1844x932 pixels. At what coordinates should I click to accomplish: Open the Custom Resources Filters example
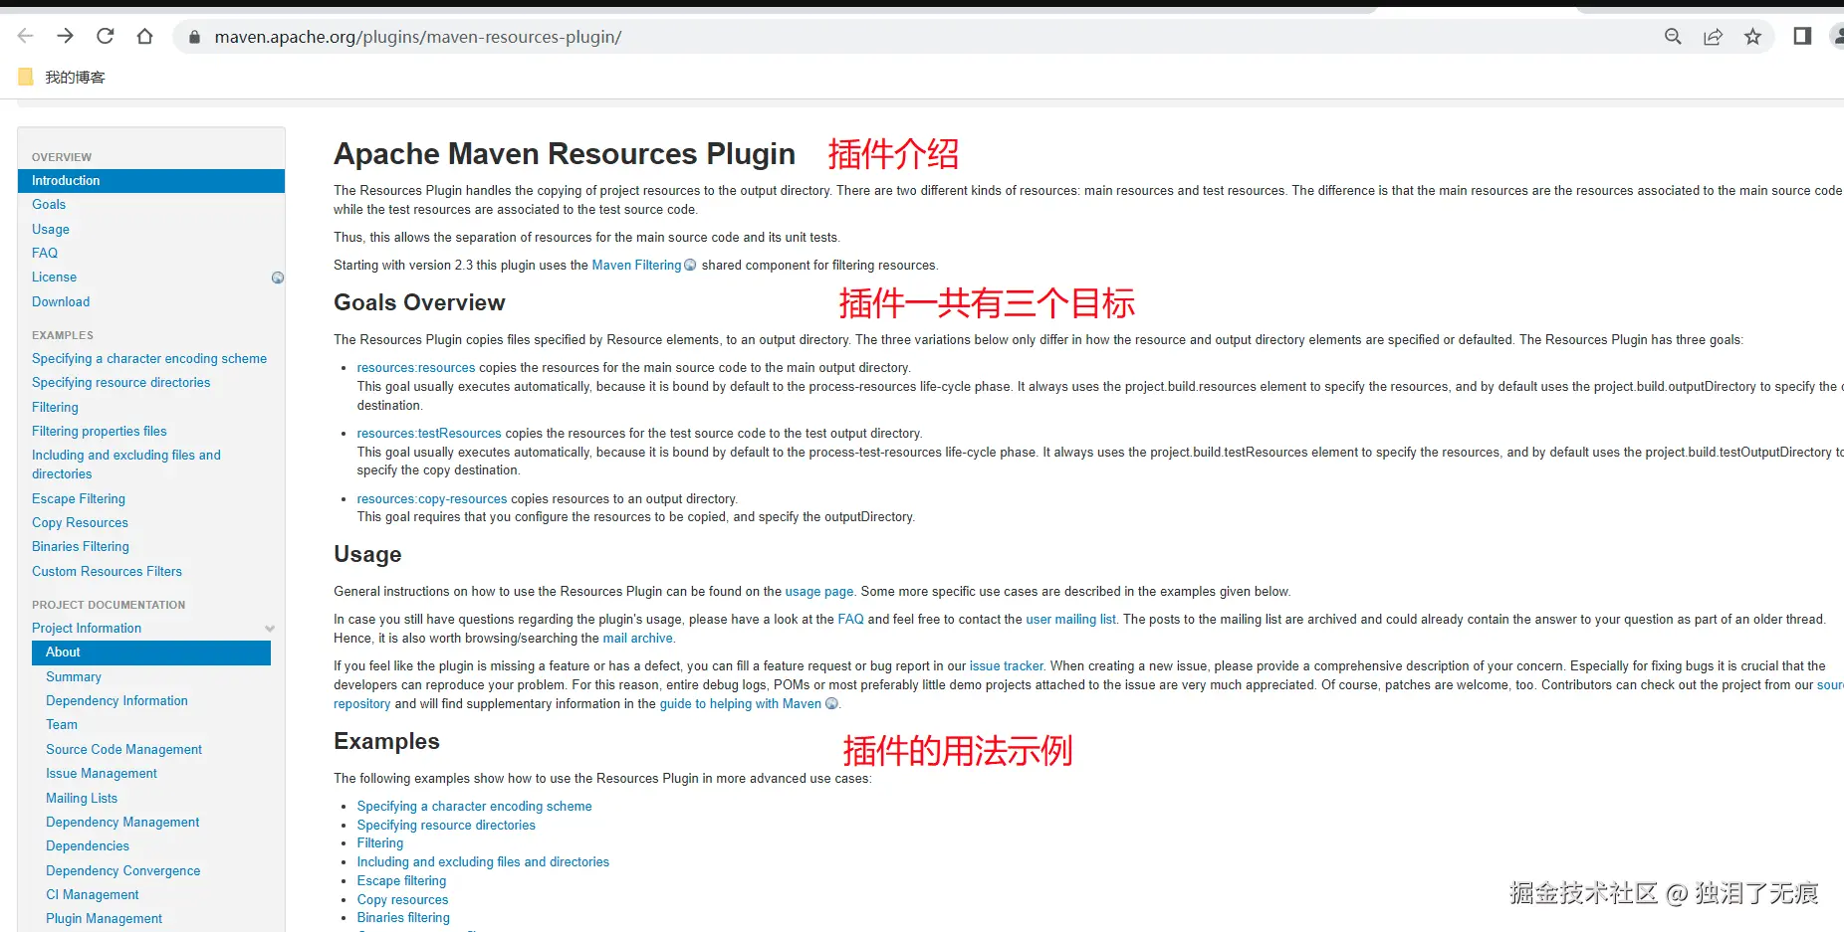(x=107, y=572)
